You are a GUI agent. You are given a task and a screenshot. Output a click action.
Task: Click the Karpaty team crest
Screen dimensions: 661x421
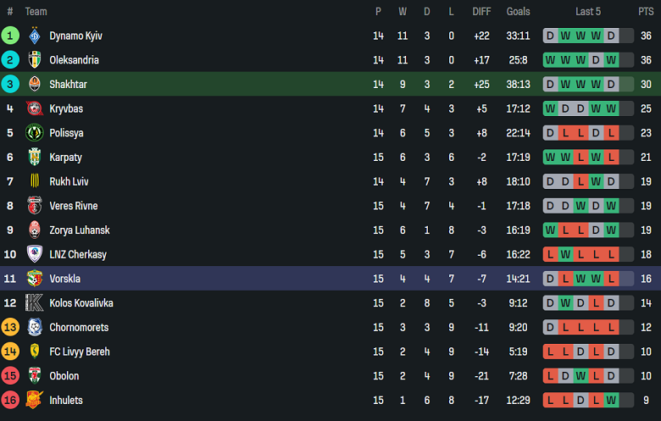[x=35, y=158]
